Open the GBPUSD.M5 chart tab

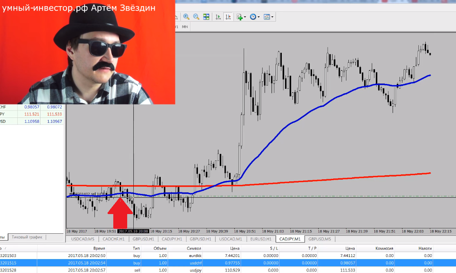pyautogui.click(x=319, y=239)
